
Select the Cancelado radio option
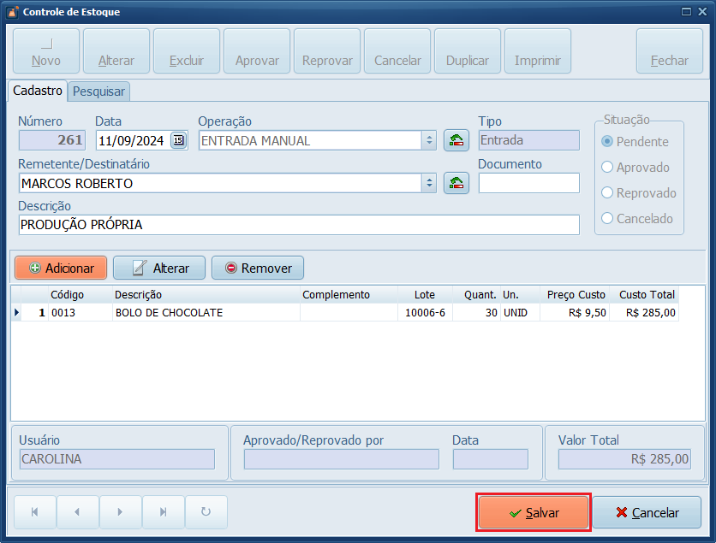point(608,219)
